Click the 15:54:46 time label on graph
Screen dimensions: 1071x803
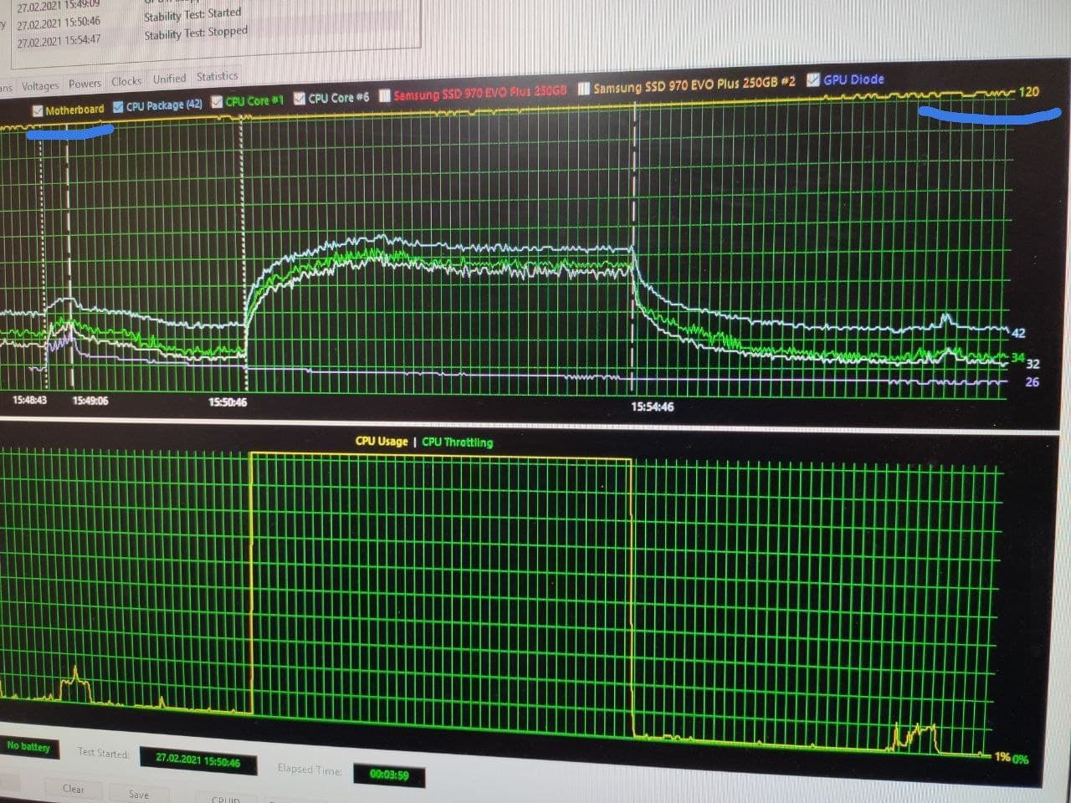coord(652,407)
